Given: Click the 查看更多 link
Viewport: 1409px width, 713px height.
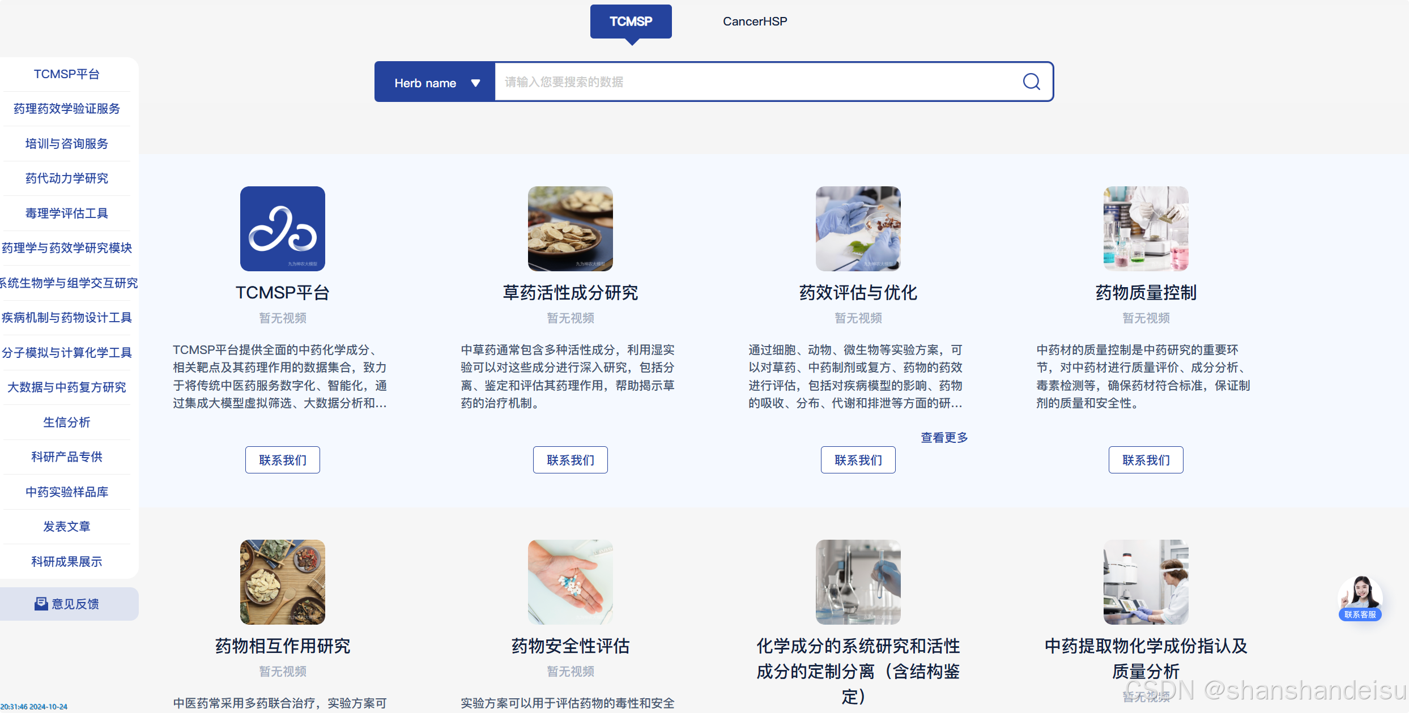Looking at the screenshot, I should [x=944, y=437].
